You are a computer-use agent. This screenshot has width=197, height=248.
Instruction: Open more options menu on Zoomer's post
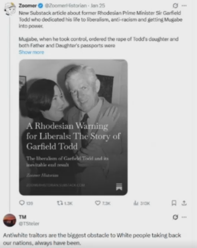pos(184,6)
